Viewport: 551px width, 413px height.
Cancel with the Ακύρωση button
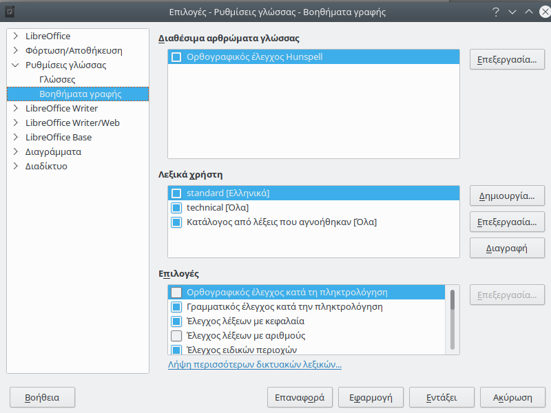tap(512, 397)
